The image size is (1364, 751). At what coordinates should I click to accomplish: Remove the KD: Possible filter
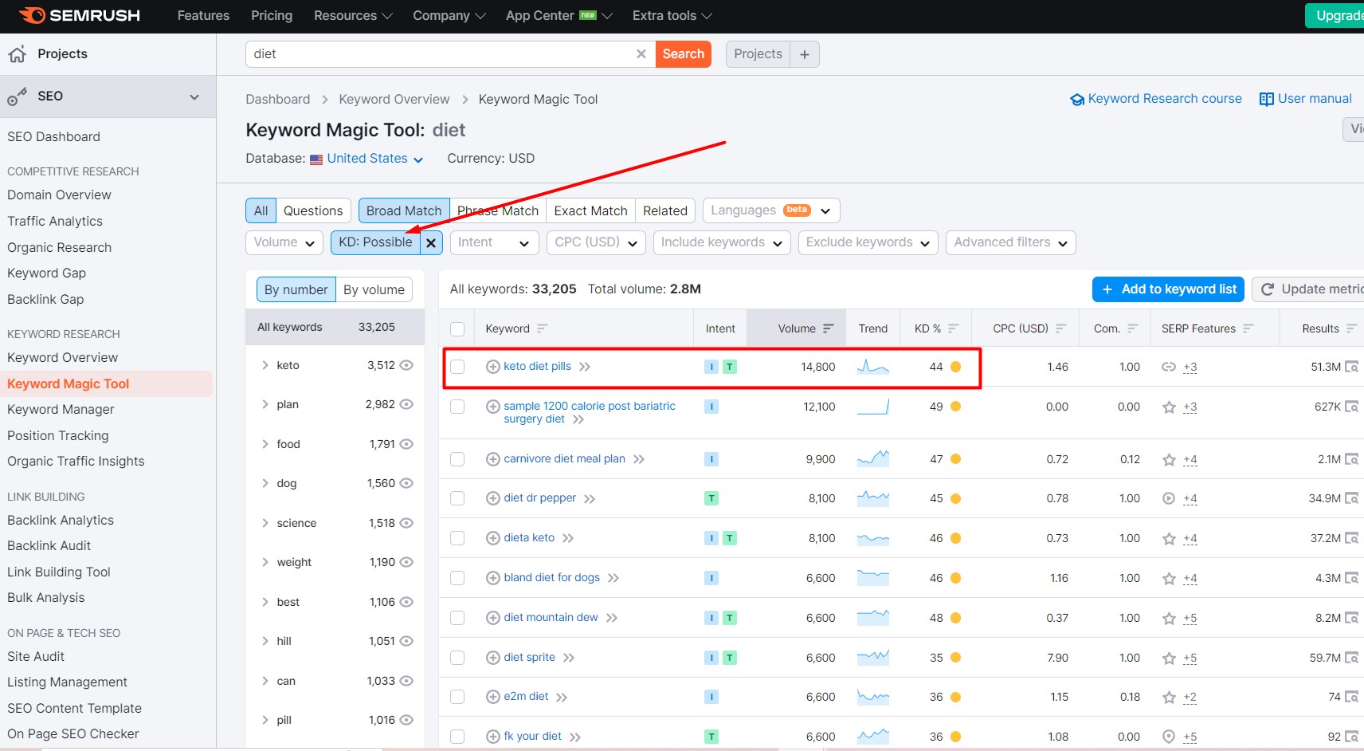pos(431,242)
